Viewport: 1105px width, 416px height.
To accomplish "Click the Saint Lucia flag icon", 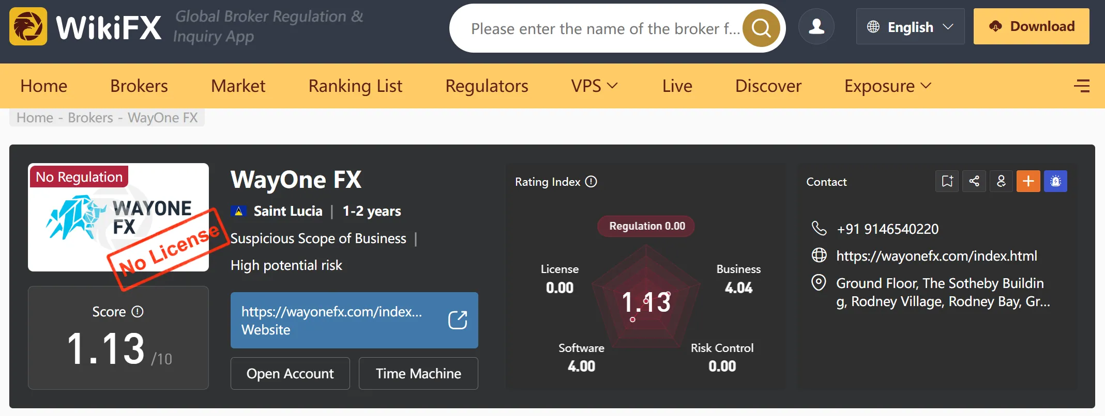I will pyautogui.click(x=238, y=211).
